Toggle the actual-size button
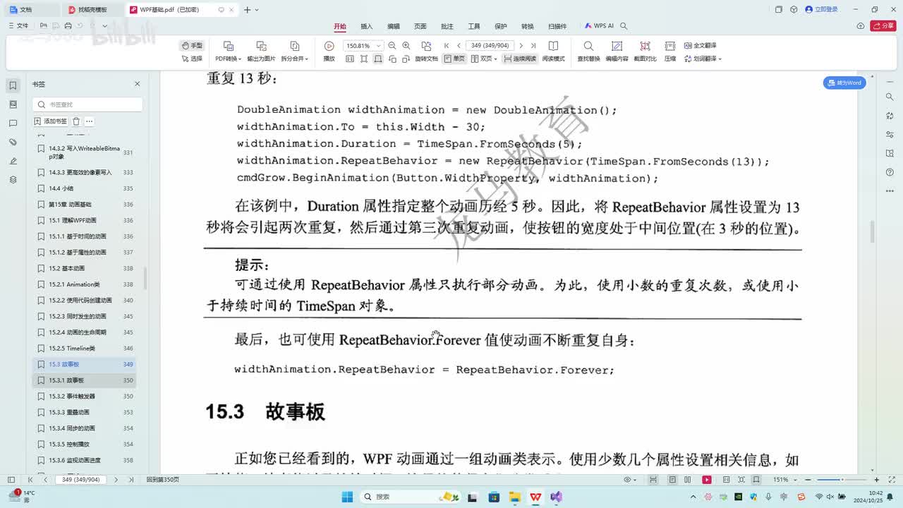The height and width of the screenshot is (508, 903). pos(350,59)
